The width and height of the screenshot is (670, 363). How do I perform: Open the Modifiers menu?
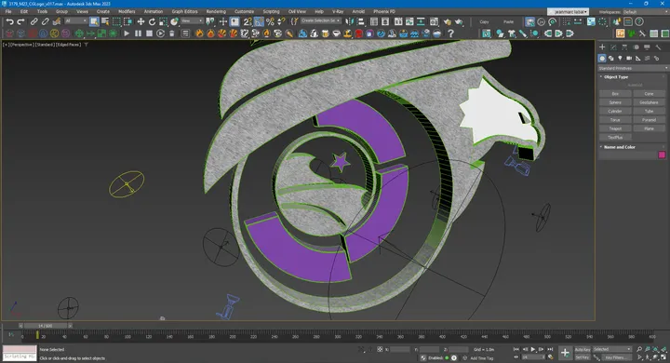[127, 11]
